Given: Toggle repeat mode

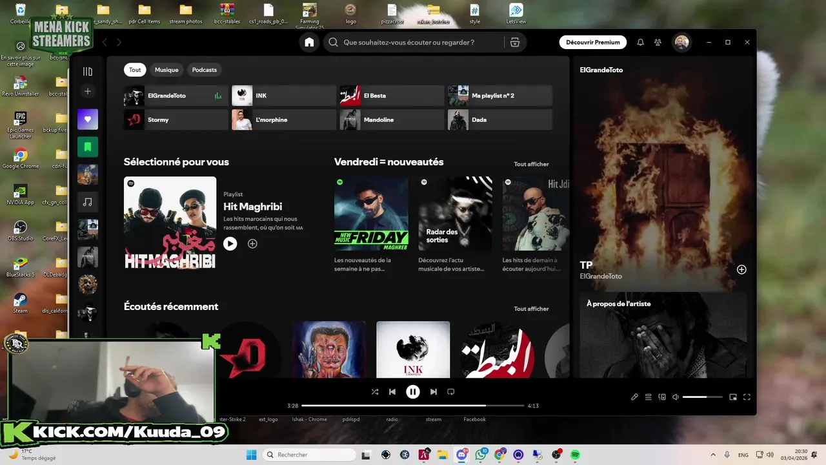Looking at the screenshot, I should [x=451, y=391].
